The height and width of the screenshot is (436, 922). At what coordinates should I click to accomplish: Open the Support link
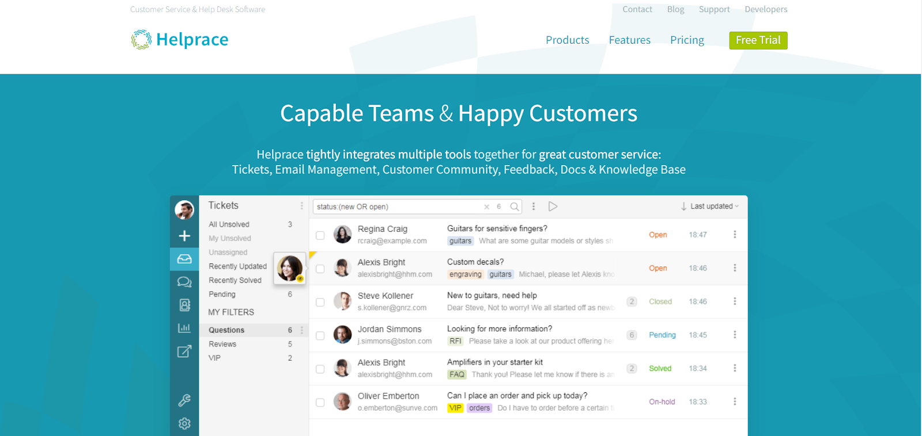click(x=715, y=9)
